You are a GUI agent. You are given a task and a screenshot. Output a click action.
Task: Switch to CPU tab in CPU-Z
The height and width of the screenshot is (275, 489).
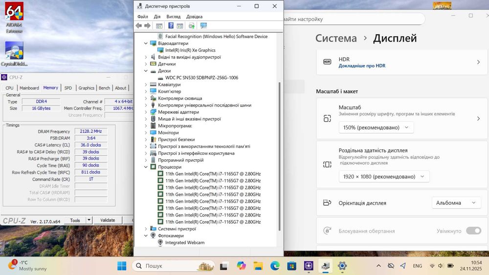pyautogui.click(x=9, y=88)
